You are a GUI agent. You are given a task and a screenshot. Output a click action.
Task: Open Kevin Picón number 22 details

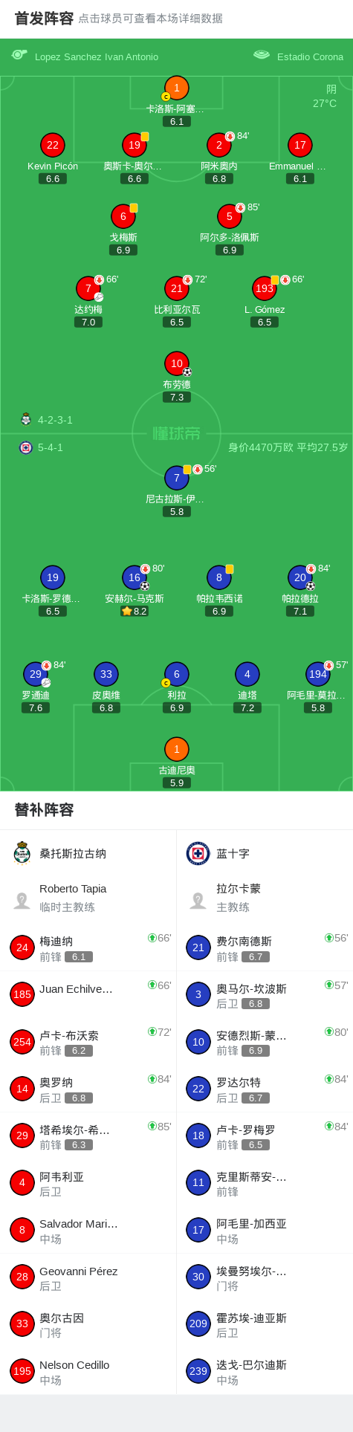53,145
